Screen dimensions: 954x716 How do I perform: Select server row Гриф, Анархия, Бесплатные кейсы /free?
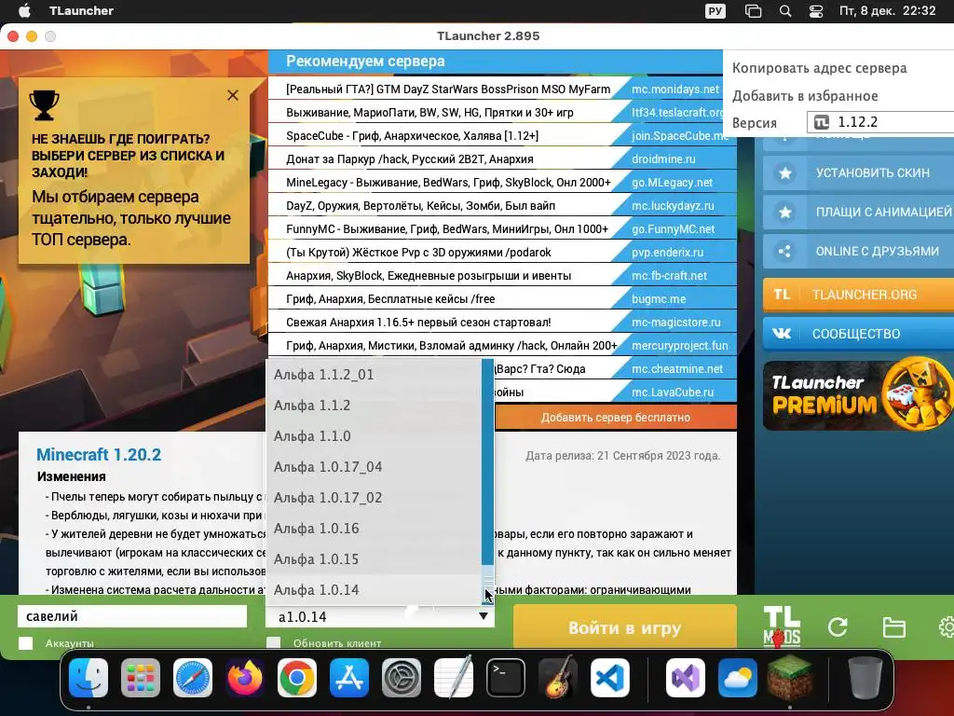pos(502,299)
